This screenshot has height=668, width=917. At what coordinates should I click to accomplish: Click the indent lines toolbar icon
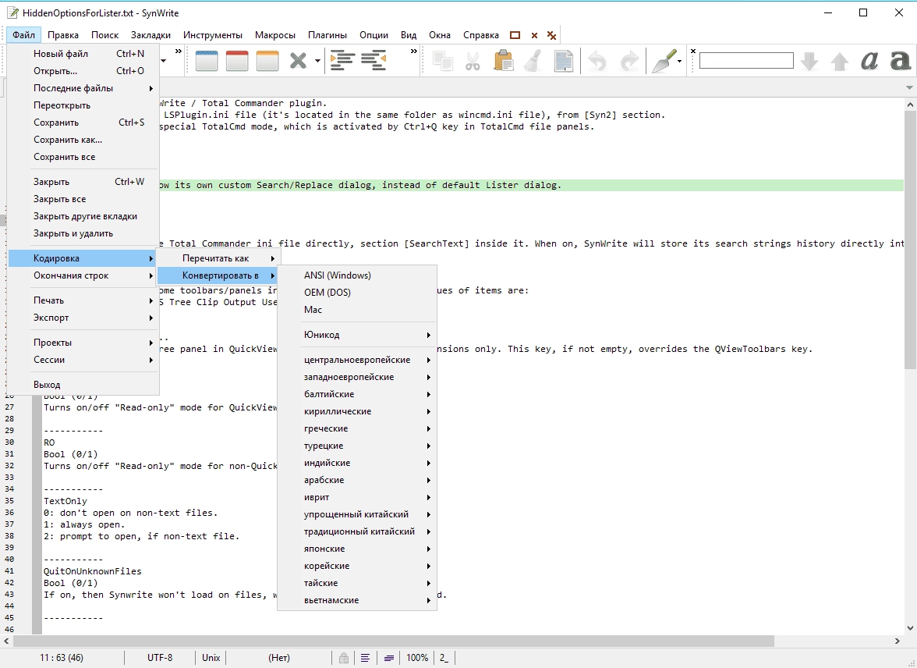(x=343, y=60)
